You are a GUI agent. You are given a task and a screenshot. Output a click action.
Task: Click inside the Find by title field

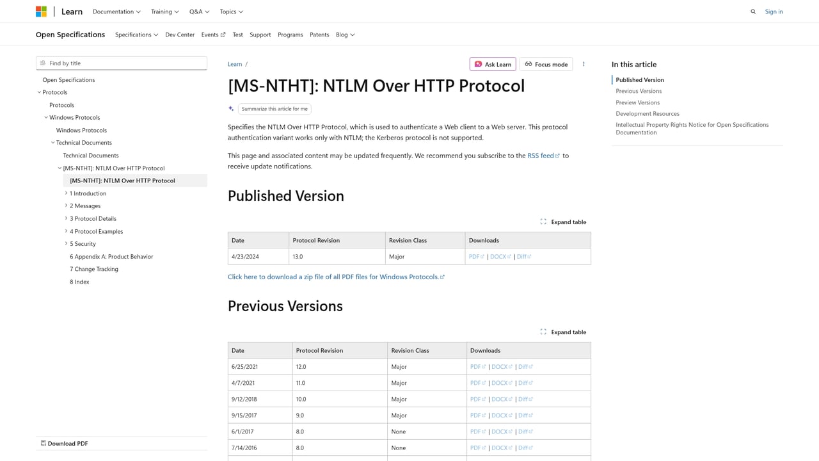tap(122, 63)
